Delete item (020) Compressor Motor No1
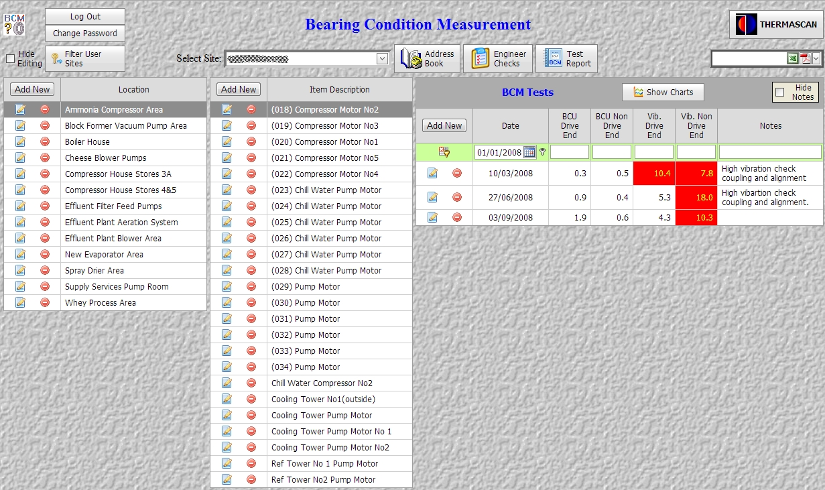Image resolution: width=825 pixels, height=490 pixels. pyautogui.click(x=251, y=141)
